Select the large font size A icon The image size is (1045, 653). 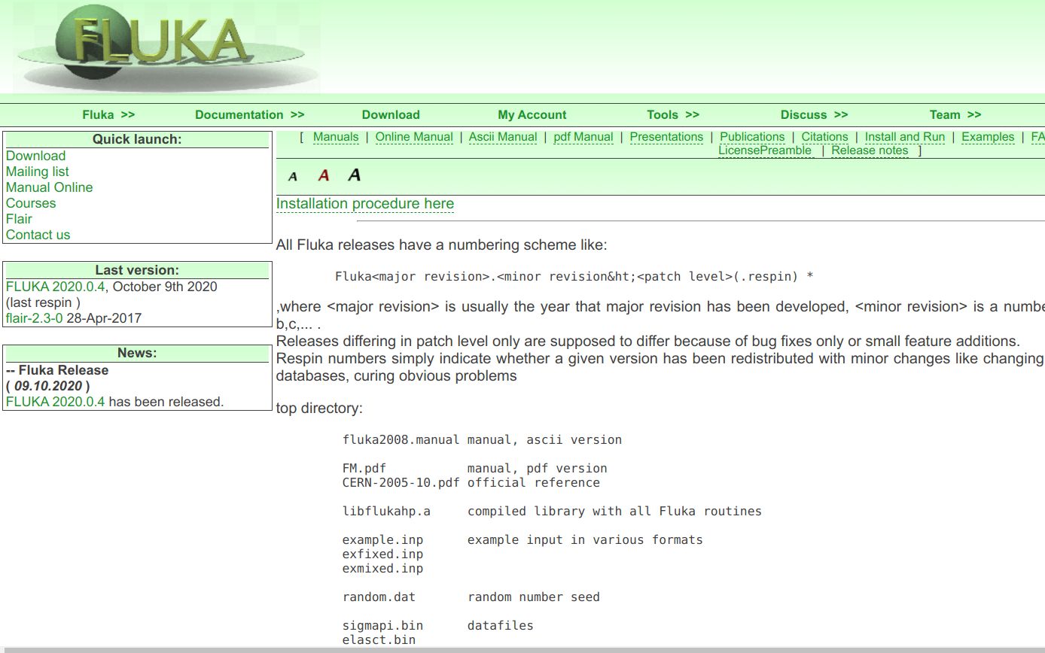pyautogui.click(x=355, y=175)
